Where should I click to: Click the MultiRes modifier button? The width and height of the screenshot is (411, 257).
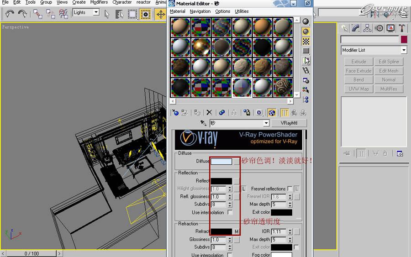389,89
